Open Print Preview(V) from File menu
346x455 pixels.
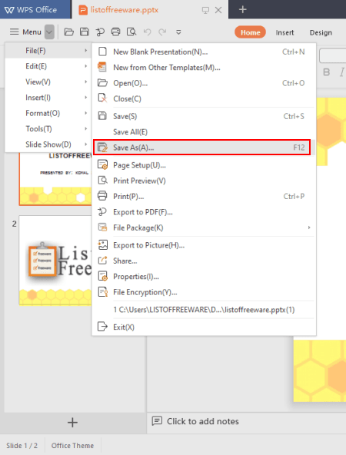[x=204, y=181]
